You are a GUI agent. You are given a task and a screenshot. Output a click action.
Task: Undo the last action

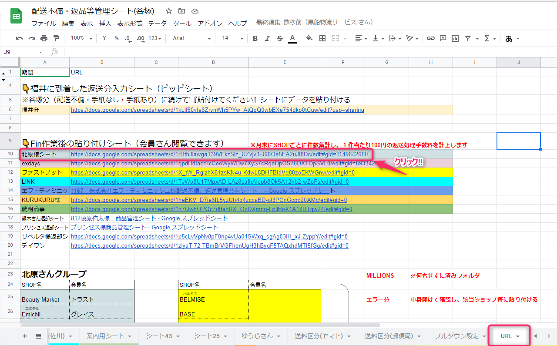[19, 38]
